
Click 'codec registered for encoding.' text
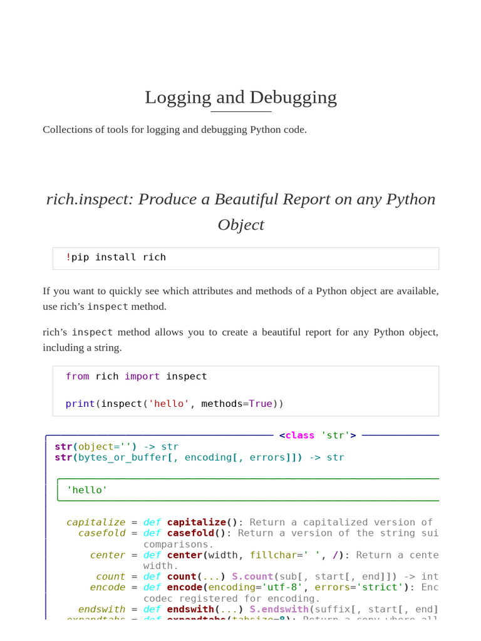[x=232, y=598]
